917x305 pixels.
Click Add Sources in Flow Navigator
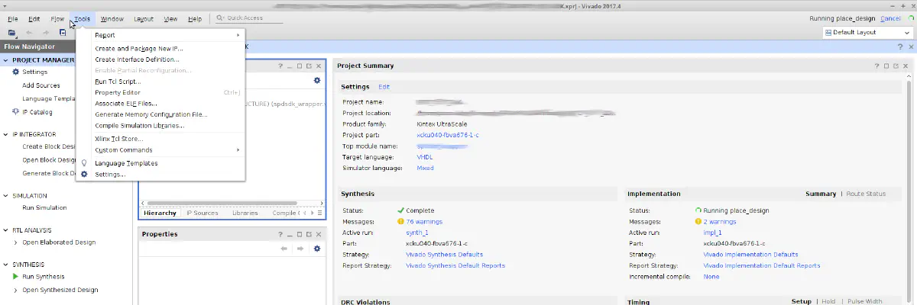coord(41,85)
